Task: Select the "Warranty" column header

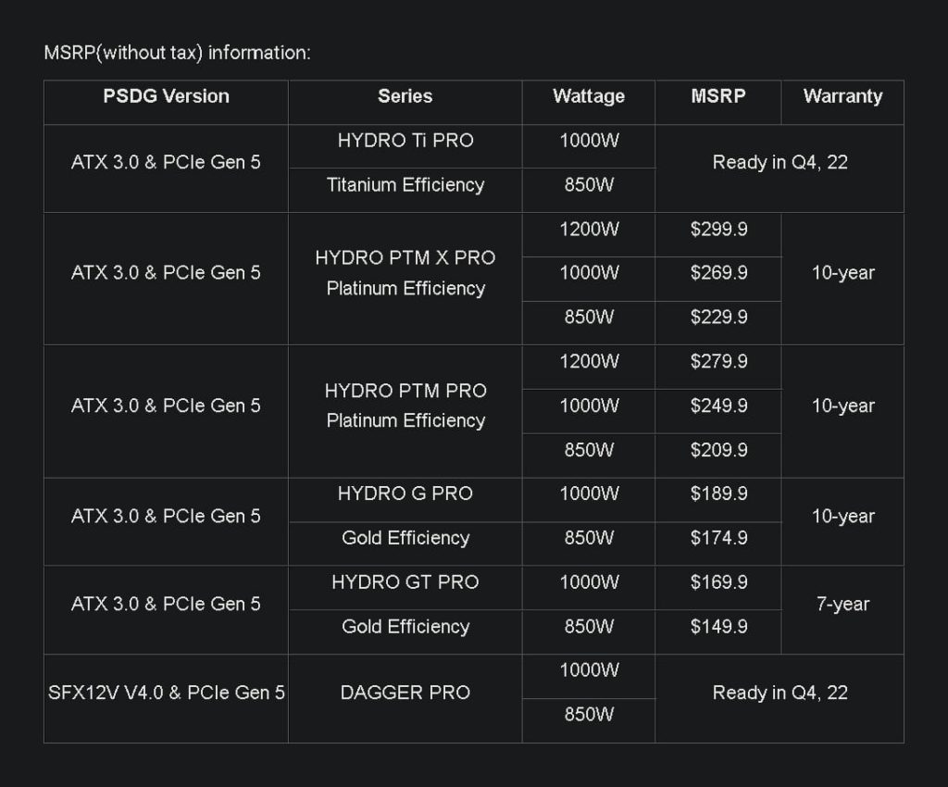Action: point(842,96)
